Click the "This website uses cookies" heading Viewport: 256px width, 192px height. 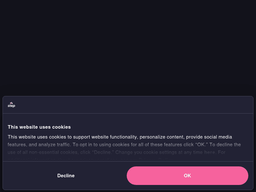(39, 127)
